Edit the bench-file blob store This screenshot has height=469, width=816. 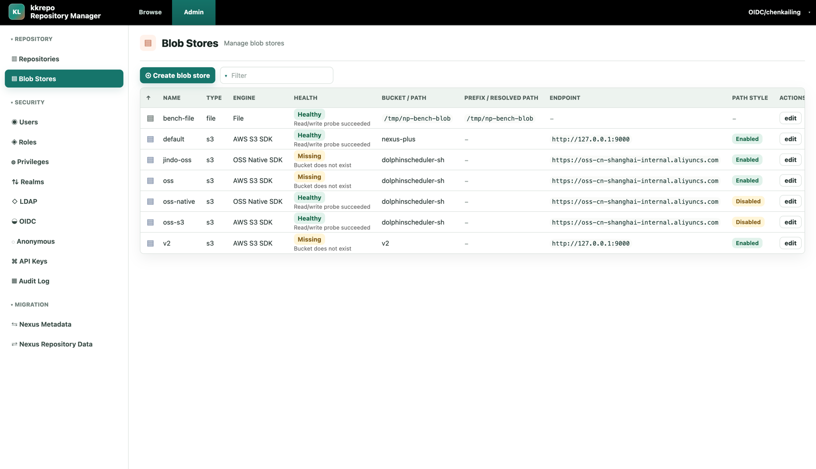click(790, 118)
